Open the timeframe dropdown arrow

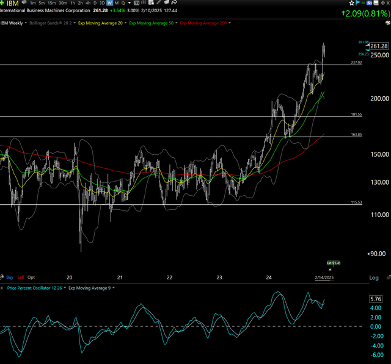coord(129,3)
